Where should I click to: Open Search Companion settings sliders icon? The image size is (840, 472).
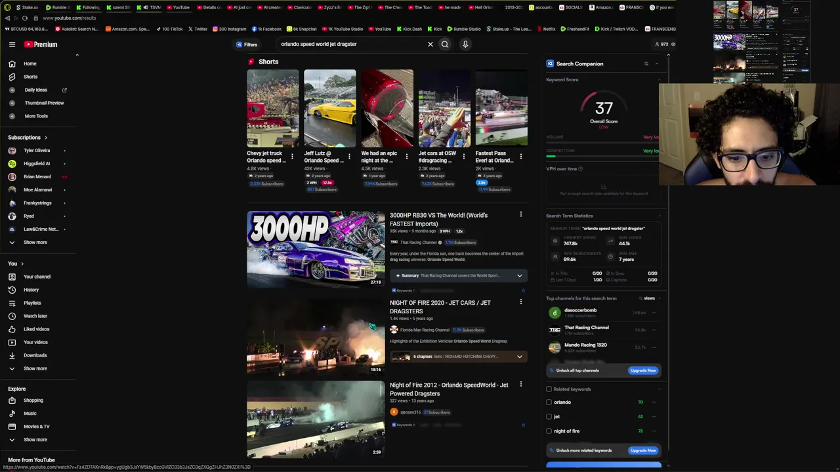click(x=646, y=64)
